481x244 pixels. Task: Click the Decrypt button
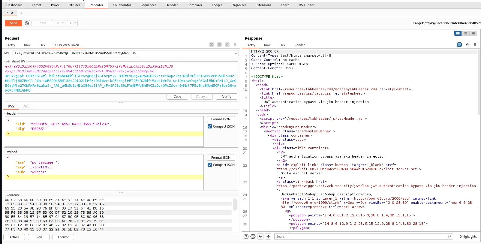202,97
